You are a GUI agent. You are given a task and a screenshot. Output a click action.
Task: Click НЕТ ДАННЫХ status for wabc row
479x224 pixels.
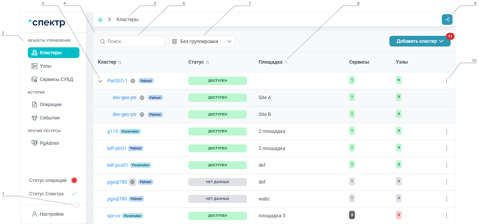coord(217,199)
